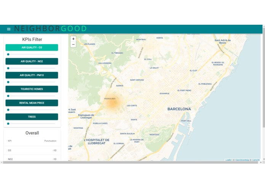The height and width of the screenshot is (188, 265).
Task: Click the NO2 weight slider handle
Action: tap(8, 68)
